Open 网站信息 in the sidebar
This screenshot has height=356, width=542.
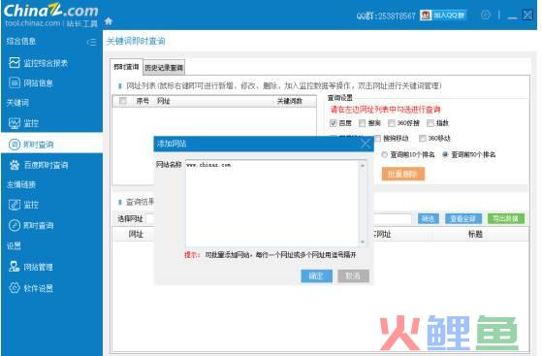pyautogui.click(x=31, y=83)
